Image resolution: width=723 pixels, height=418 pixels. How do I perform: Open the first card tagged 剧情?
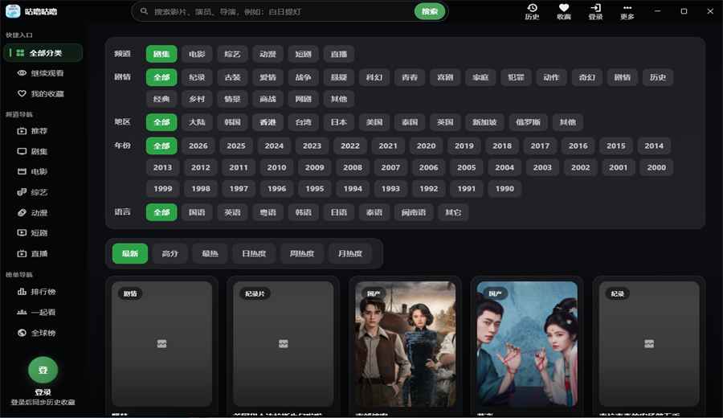tap(161, 344)
